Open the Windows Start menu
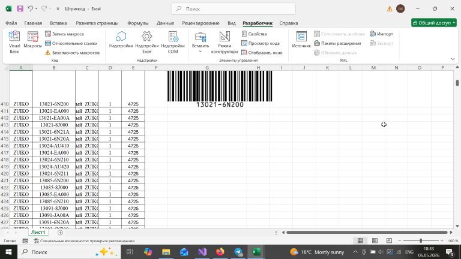 click(x=8, y=252)
